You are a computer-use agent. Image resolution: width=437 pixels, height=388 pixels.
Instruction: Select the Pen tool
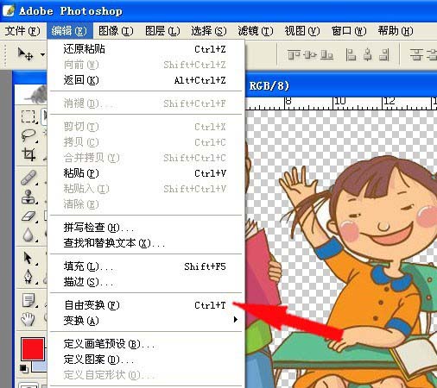[28, 277]
